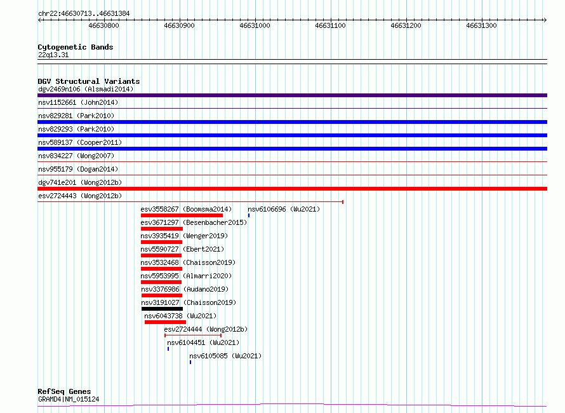Image resolution: width=565 pixels, height=413 pixels.
Task: Click the DGV Structural Variants track title
Action: [89, 81]
